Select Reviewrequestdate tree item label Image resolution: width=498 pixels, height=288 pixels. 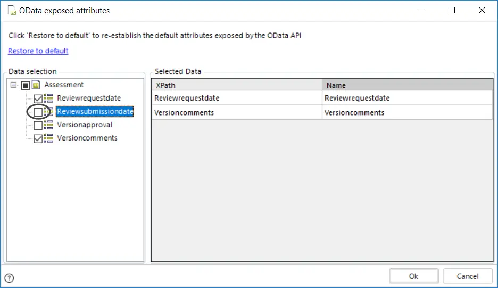tap(89, 98)
